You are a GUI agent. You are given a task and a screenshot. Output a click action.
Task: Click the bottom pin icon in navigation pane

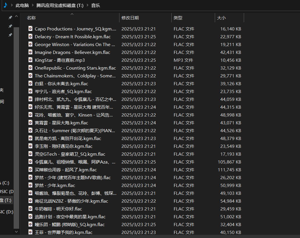coord(10,35)
